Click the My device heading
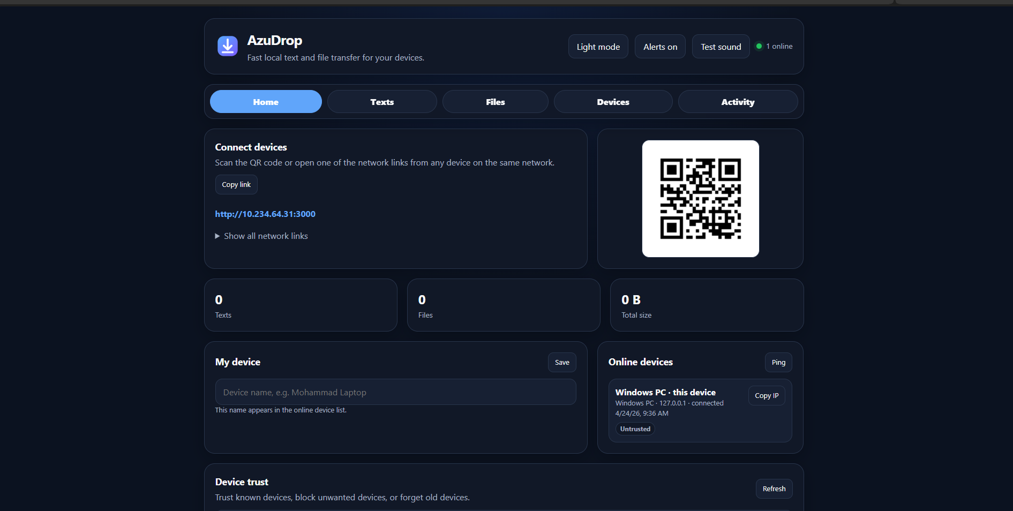The image size is (1013, 511). click(238, 362)
